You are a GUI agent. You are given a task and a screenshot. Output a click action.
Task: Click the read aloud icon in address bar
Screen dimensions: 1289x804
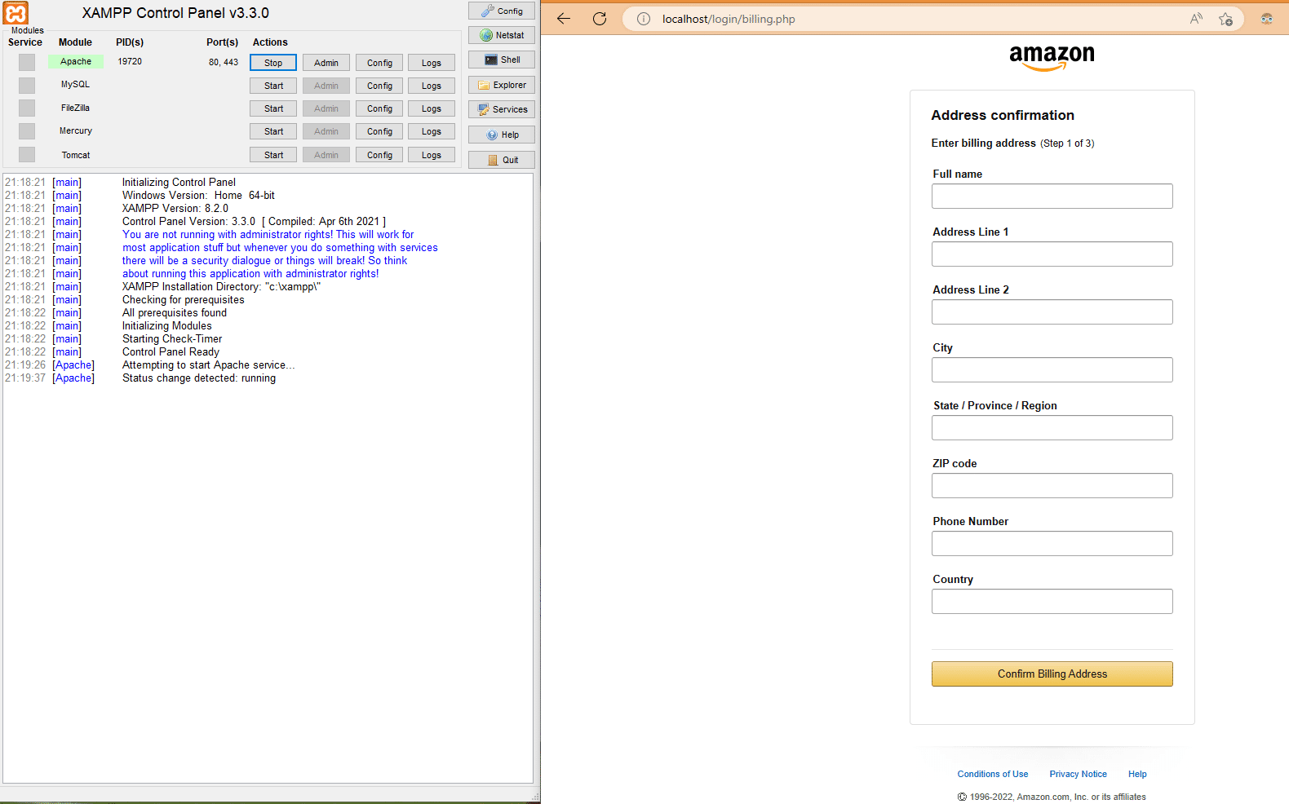[x=1196, y=19]
